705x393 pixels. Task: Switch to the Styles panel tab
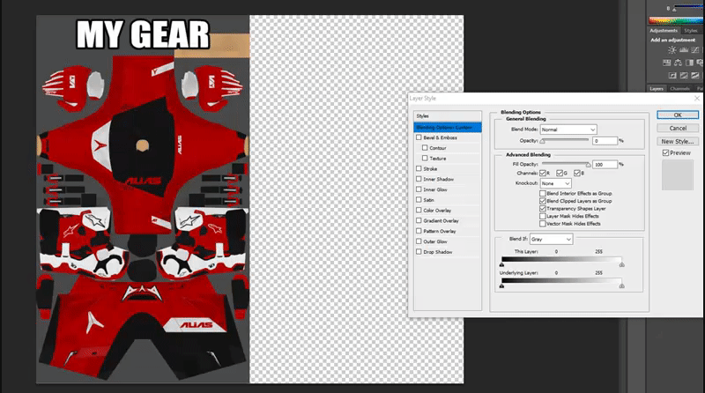point(690,31)
